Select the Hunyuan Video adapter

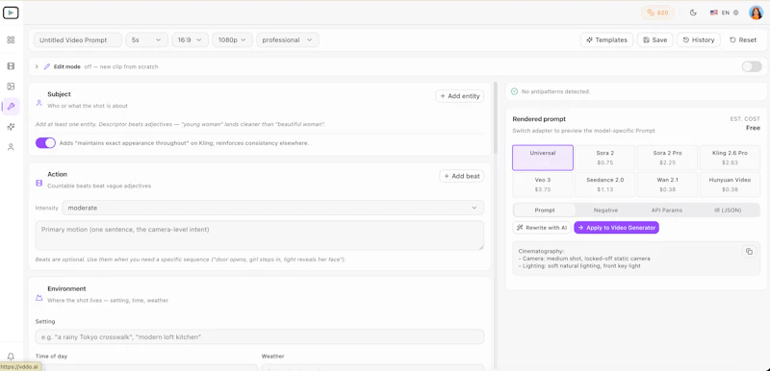[x=730, y=185]
